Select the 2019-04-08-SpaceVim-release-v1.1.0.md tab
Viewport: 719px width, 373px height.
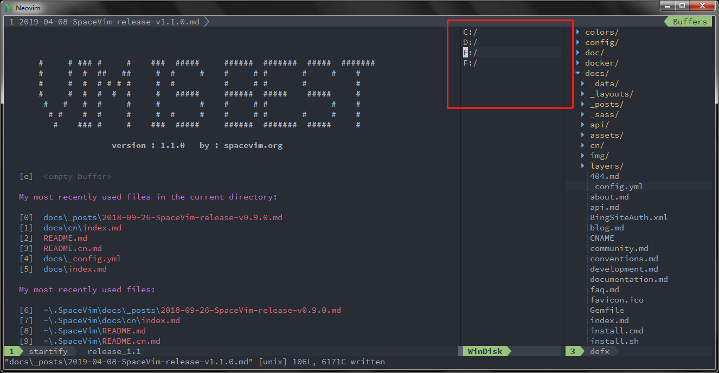tap(107, 22)
